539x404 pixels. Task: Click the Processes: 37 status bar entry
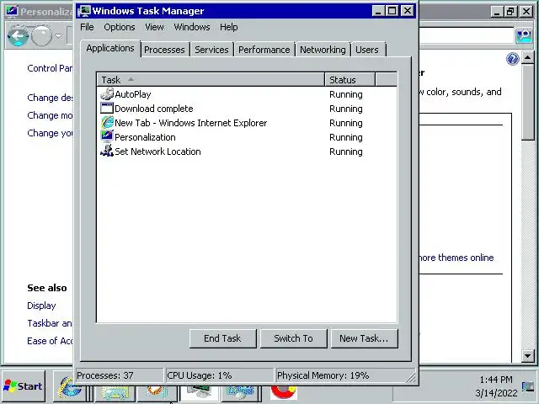coord(120,375)
